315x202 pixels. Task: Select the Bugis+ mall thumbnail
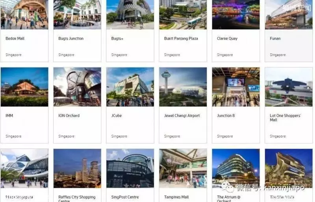click(x=130, y=15)
